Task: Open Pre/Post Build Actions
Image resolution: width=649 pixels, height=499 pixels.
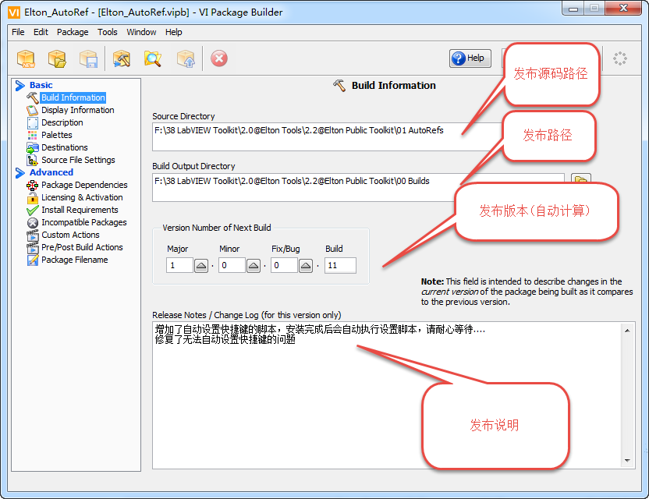Action: [82, 247]
